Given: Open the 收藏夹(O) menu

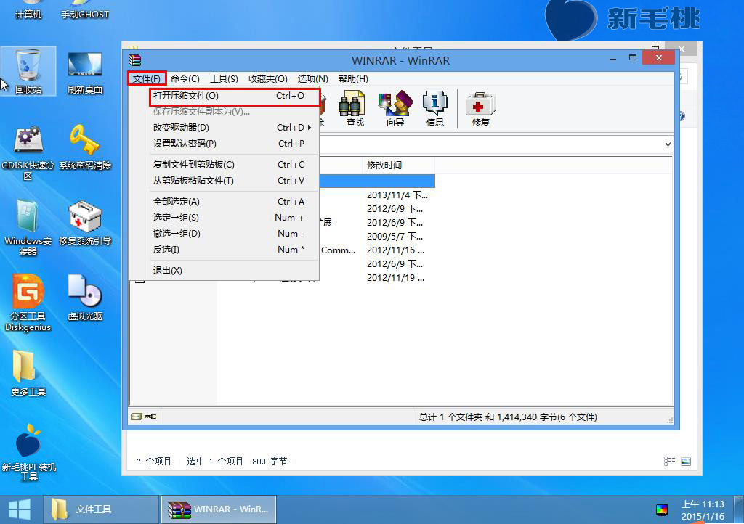Looking at the screenshot, I should tap(268, 78).
